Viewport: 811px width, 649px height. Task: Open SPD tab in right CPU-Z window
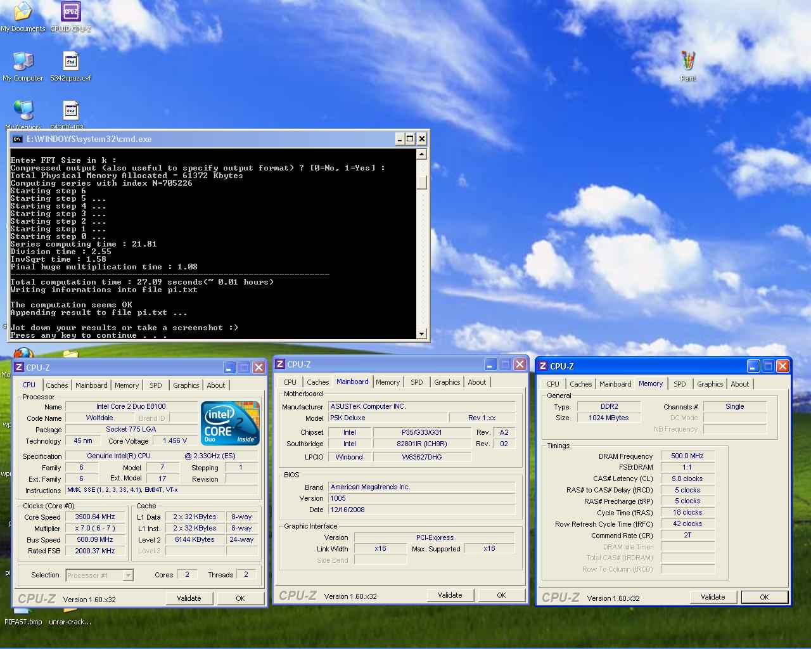coord(680,384)
